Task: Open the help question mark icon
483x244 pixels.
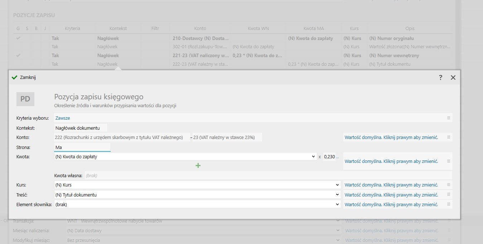Action: coord(440,78)
